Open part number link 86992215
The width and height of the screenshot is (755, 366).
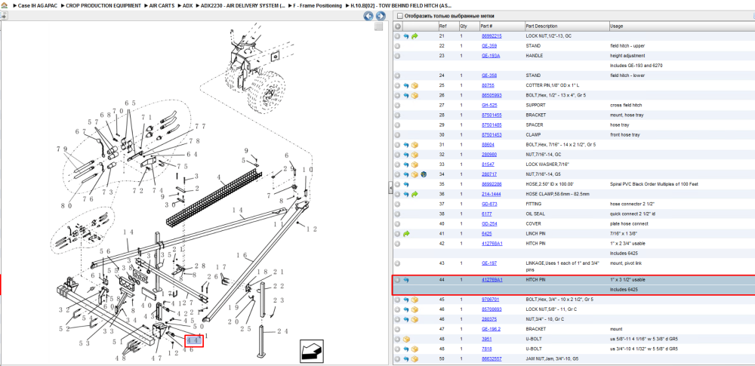[x=492, y=36]
